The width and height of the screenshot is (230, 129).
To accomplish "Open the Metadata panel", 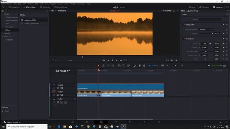I will point(204,7).
